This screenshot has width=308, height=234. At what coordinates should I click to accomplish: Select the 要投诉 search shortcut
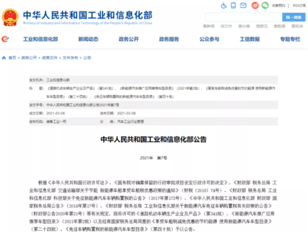(297, 26)
